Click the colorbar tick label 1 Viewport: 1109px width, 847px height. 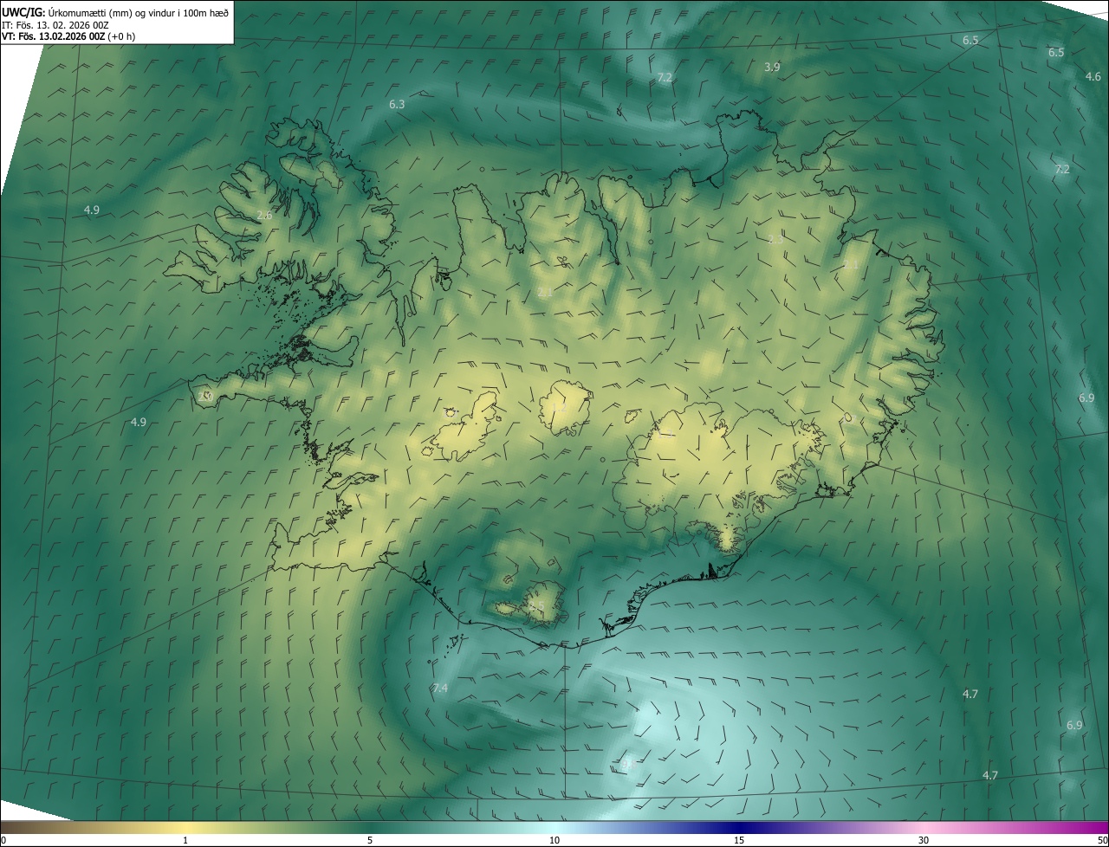(x=185, y=841)
